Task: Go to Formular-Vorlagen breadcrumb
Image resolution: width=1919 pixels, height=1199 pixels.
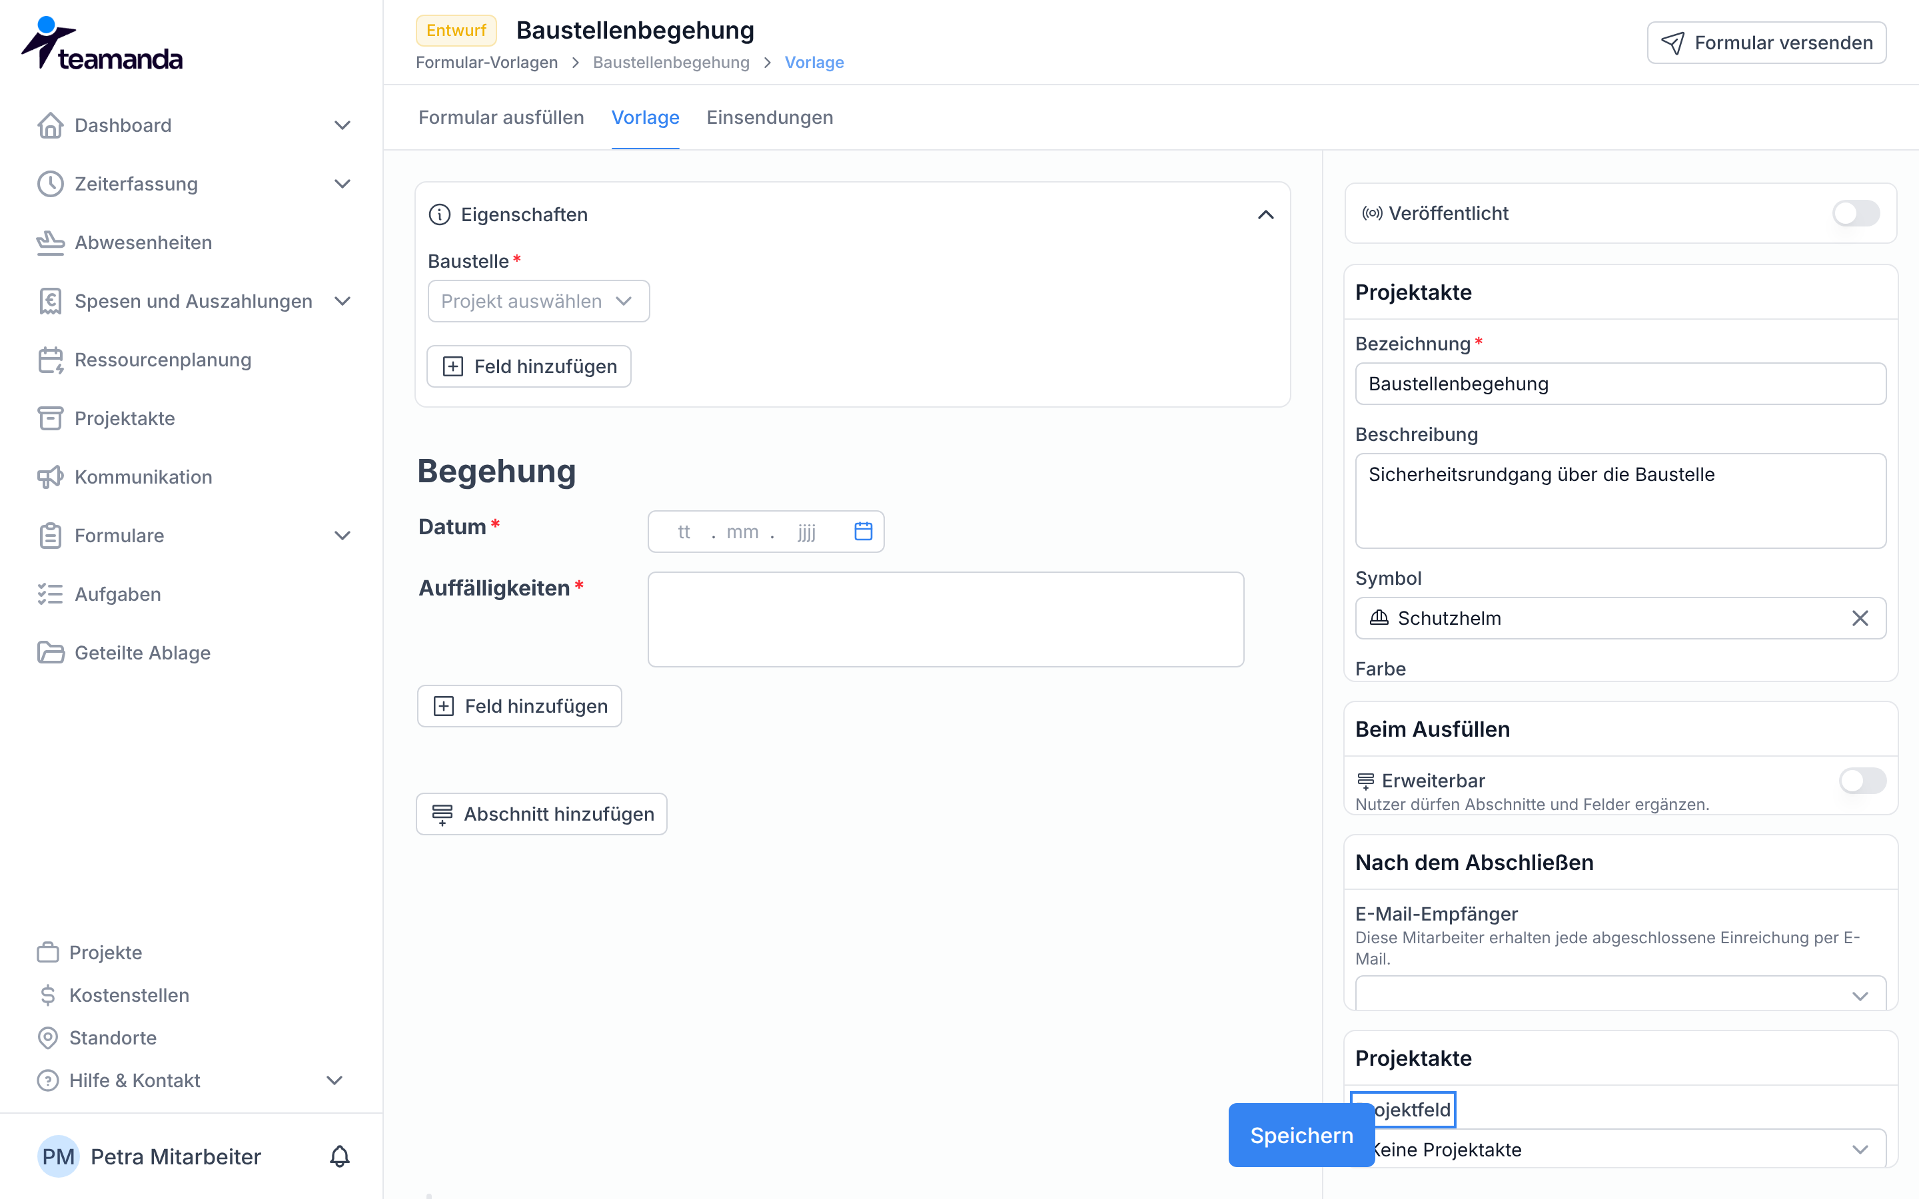Action: click(487, 62)
